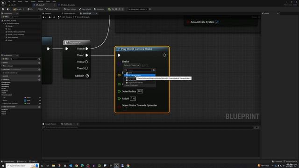The height and width of the screenshot is (168, 299).
Task: Click the Blocks variable type color swatch
Action: click(x=25, y=101)
